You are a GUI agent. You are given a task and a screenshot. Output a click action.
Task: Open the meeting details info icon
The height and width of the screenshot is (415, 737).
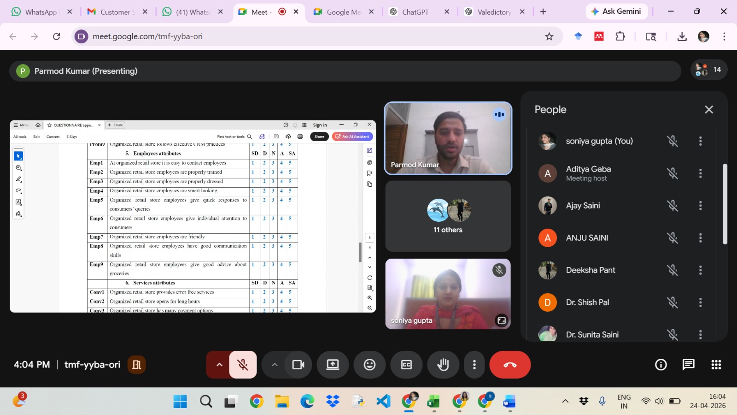click(661, 365)
